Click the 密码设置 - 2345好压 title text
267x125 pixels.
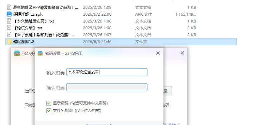point(63,53)
